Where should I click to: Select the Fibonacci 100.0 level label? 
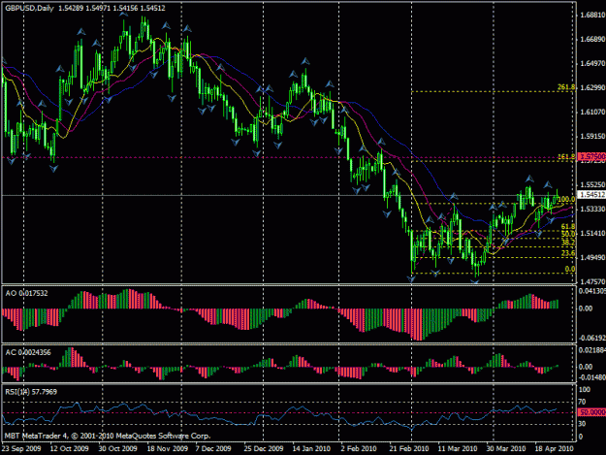[567, 200]
